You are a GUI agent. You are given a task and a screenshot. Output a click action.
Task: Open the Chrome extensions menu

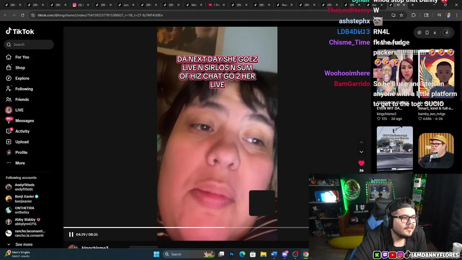(x=414, y=15)
